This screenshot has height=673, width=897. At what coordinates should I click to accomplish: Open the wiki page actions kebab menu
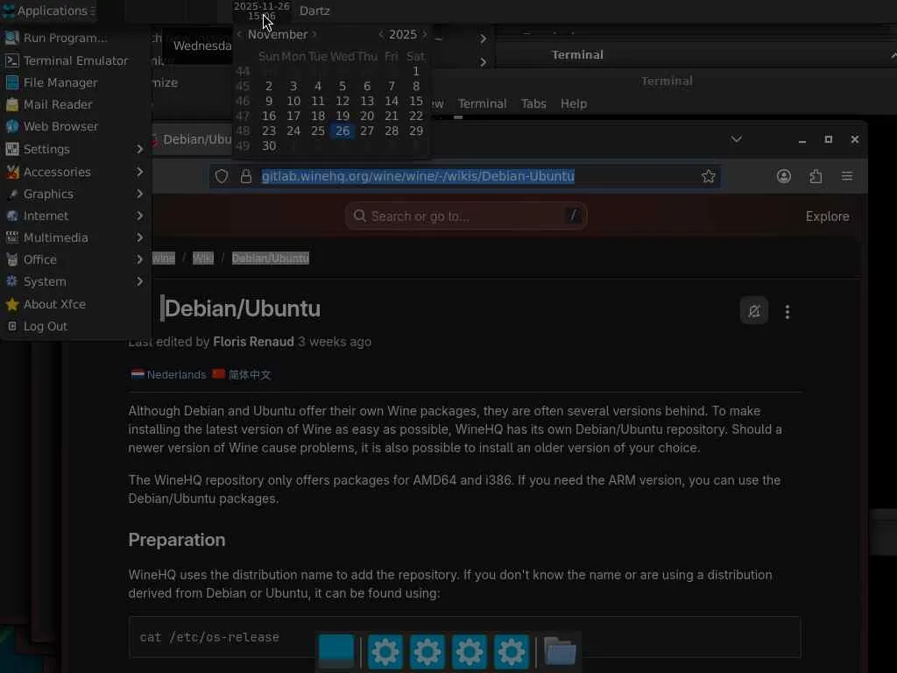click(788, 311)
